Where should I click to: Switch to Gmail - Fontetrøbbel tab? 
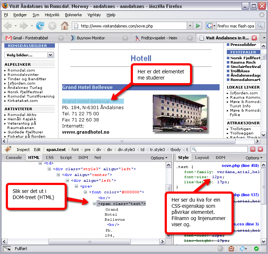[x=30, y=38]
